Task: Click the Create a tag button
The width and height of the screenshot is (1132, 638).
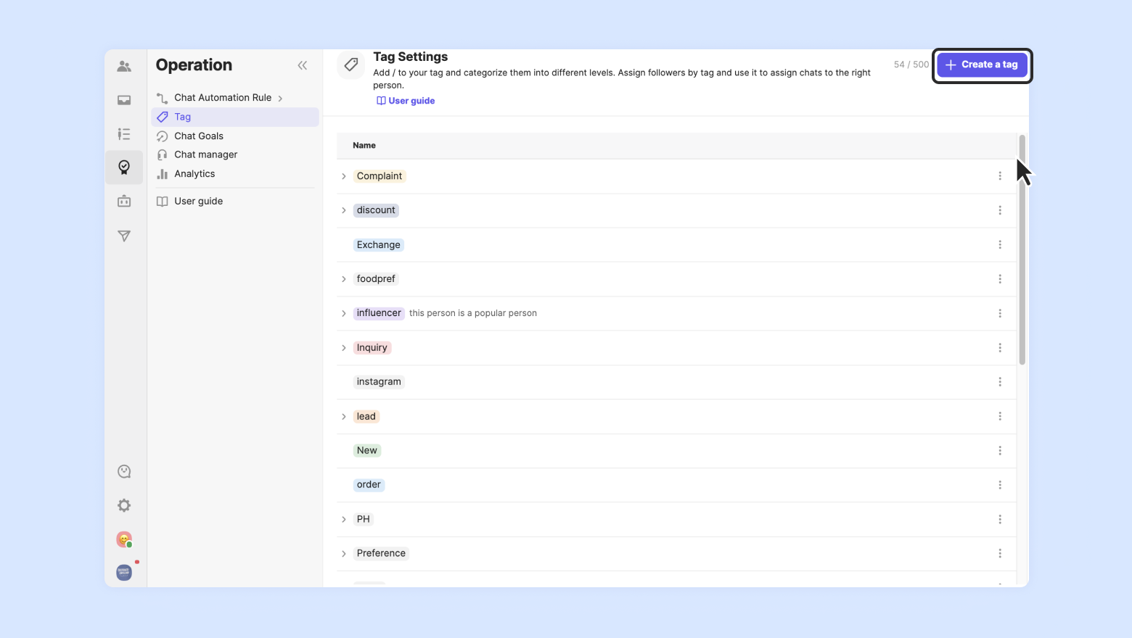Action: [982, 65]
